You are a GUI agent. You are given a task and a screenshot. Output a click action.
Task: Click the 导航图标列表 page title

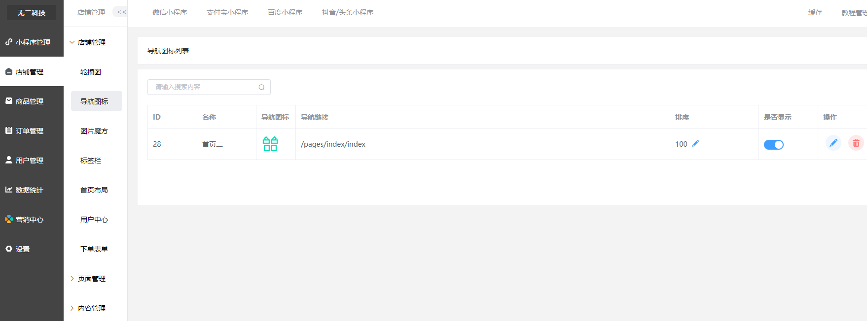[x=168, y=51]
